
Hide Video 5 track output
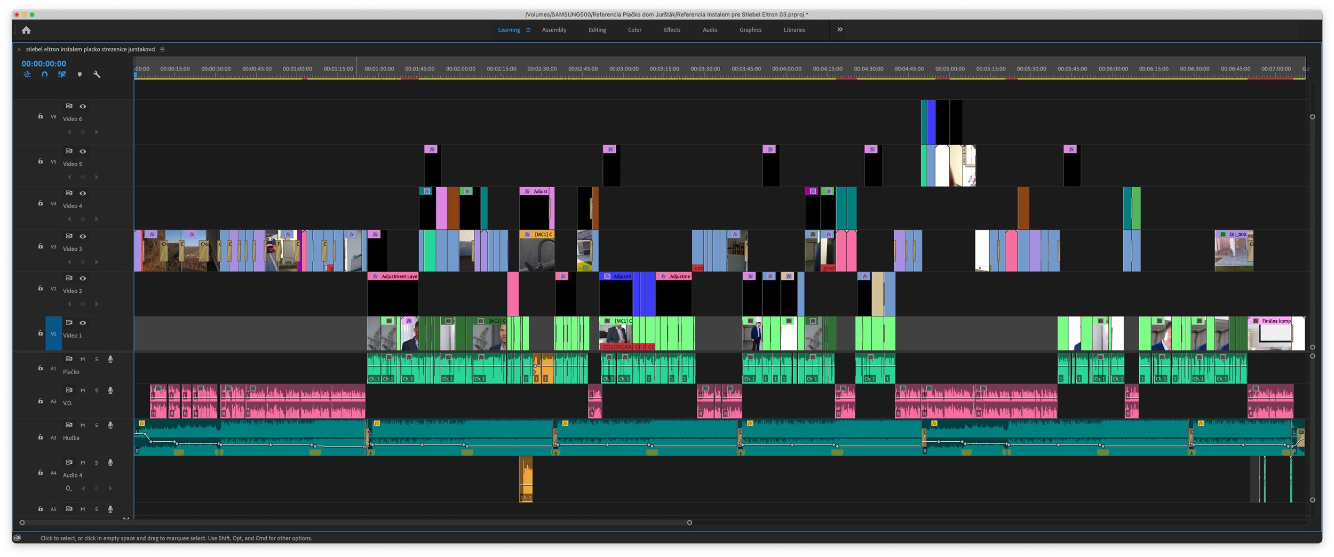click(x=83, y=152)
